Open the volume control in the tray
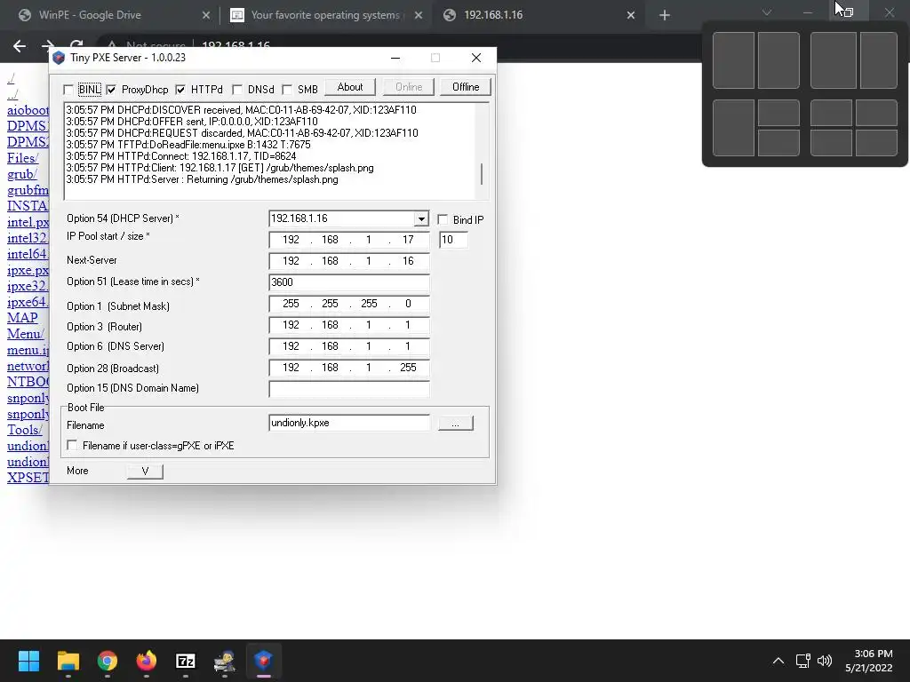The width and height of the screenshot is (910, 682). click(x=824, y=661)
